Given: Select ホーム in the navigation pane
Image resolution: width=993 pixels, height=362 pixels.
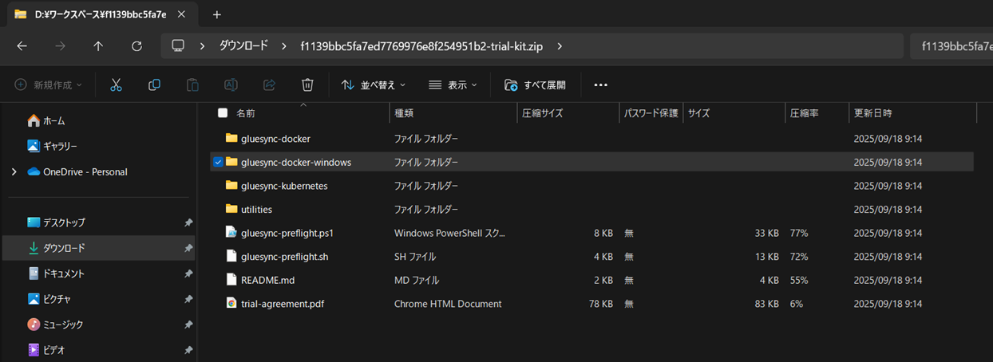Looking at the screenshot, I should point(53,120).
